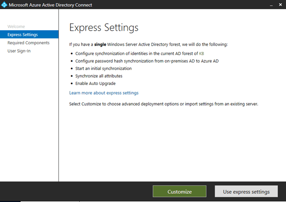Go to the Welcome step

click(x=16, y=27)
